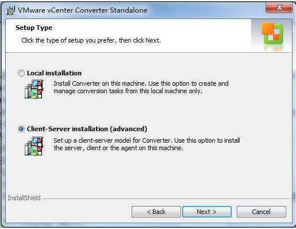
Task: Click the setup type instruction text
Action: [x=91, y=40]
